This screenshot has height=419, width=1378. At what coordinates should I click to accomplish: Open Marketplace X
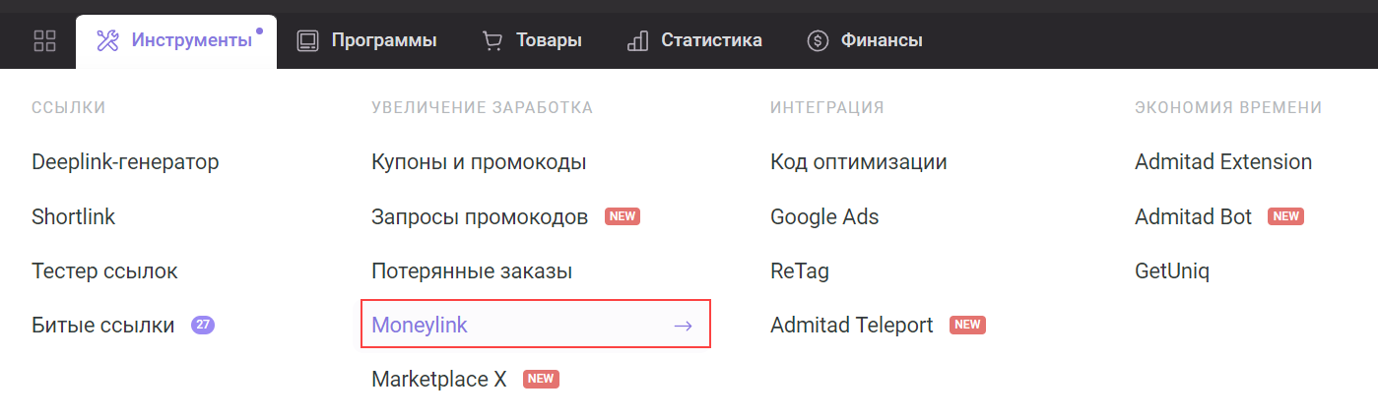pyautogui.click(x=438, y=379)
